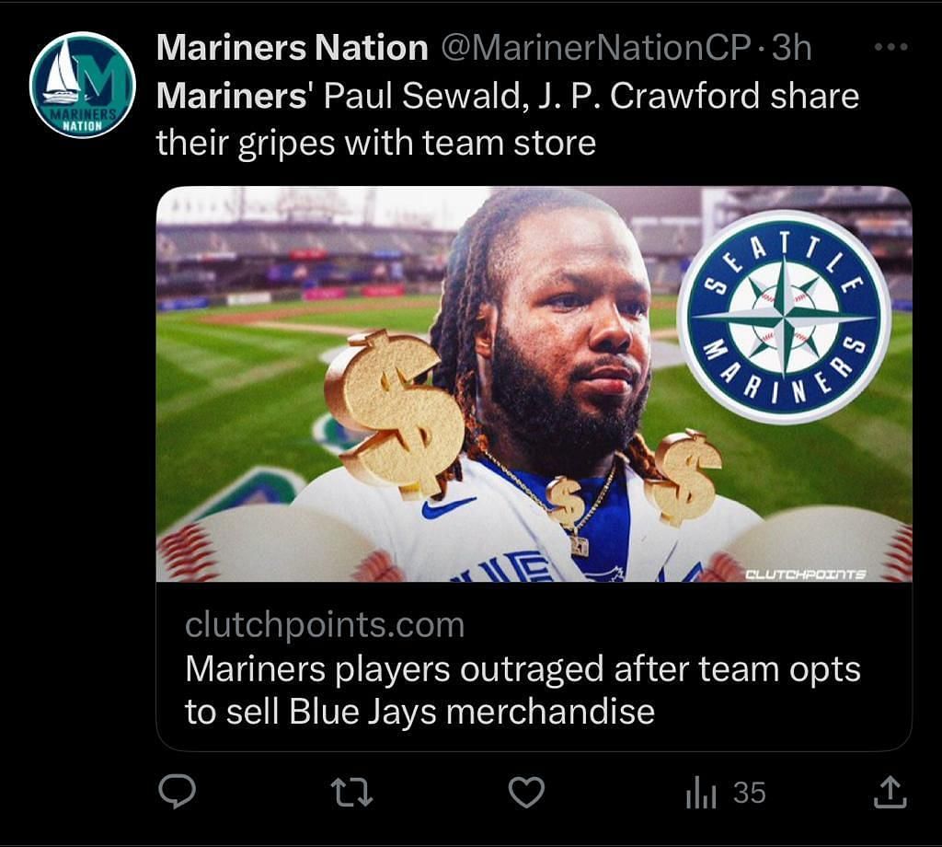Screen dimensions: 942x847
Task: Click the ClutchPoints watermark on the image
Action: [805, 574]
